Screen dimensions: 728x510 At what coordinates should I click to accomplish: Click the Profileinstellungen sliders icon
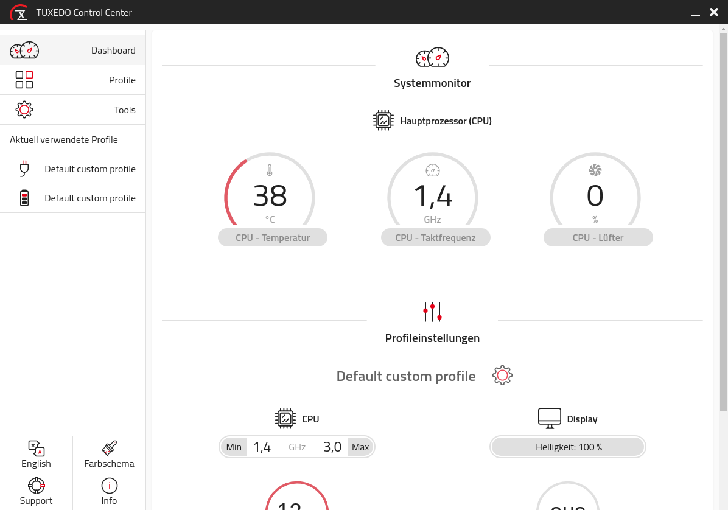pos(432,312)
